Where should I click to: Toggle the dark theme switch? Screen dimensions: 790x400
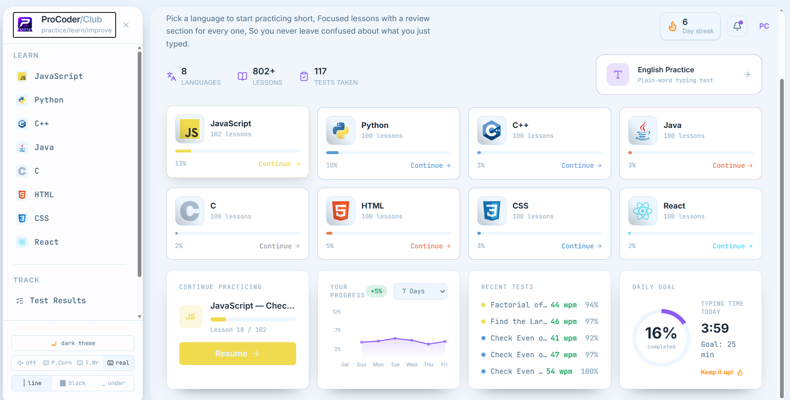coord(73,343)
